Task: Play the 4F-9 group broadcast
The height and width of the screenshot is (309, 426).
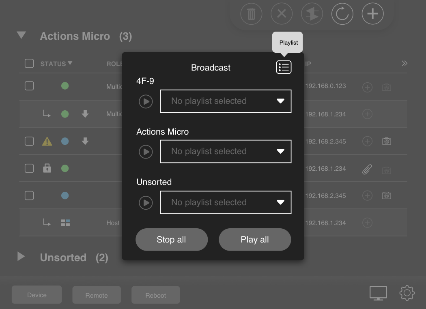Action: point(146,101)
